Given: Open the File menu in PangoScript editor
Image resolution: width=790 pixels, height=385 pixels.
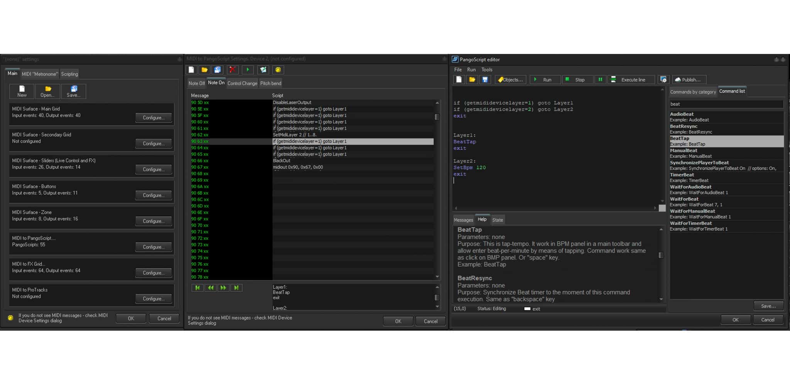Looking at the screenshot, I should [458, 70].
